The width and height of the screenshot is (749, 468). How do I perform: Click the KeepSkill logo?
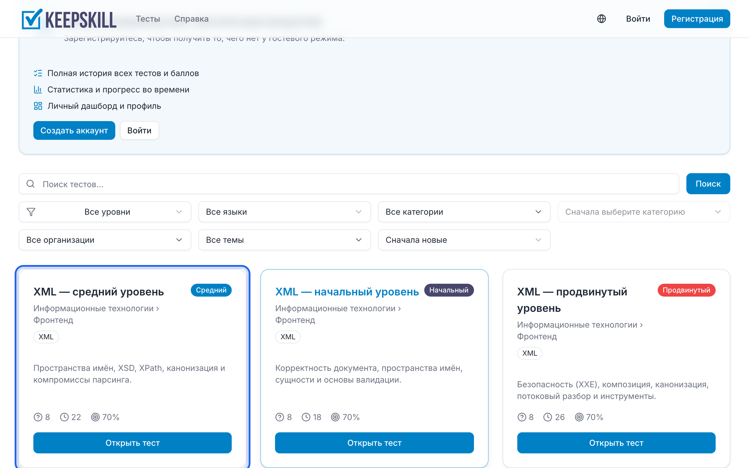coord(69,19)
